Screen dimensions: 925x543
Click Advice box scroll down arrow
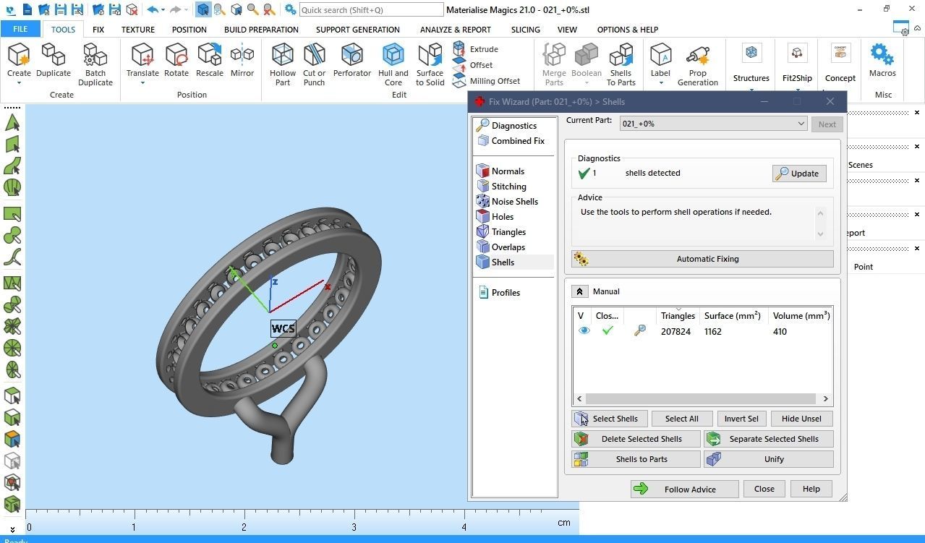820,234
